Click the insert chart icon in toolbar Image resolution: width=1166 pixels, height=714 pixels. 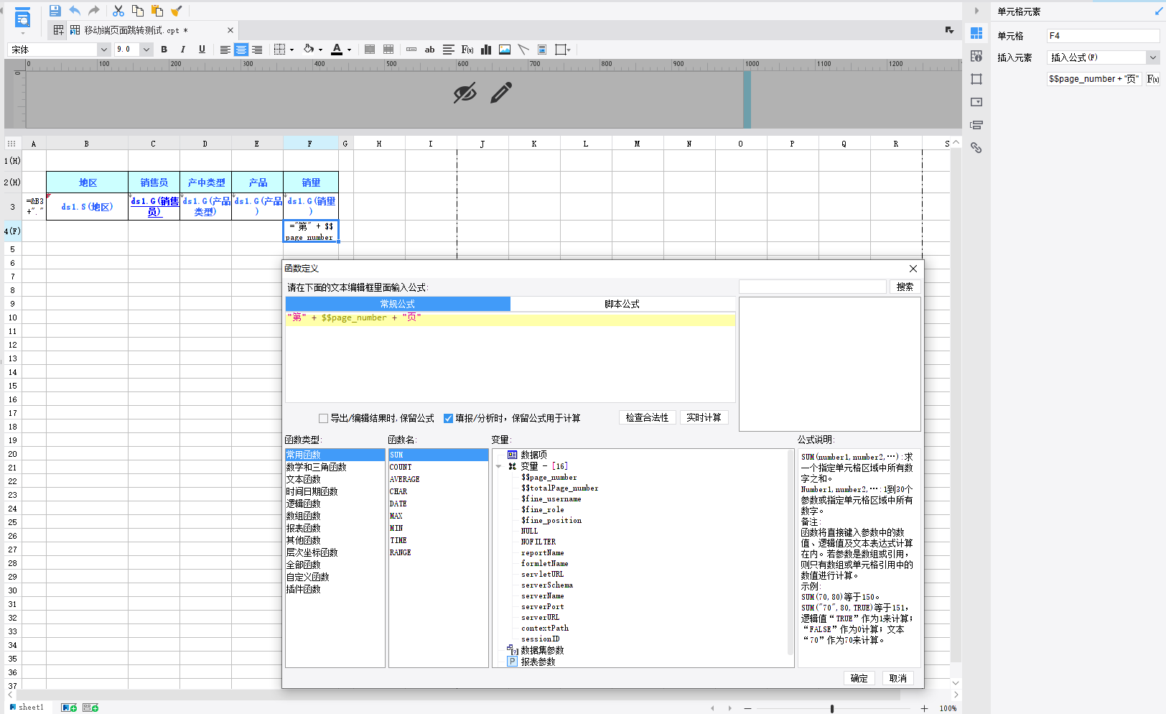coord(486,50)
